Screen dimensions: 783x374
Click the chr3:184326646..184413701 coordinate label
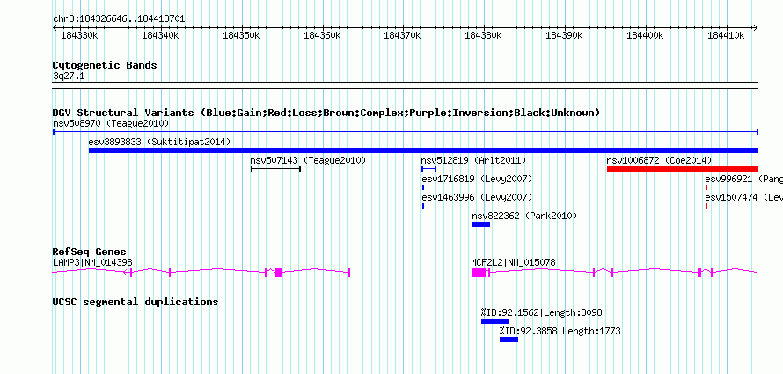(x=119, y=19)
